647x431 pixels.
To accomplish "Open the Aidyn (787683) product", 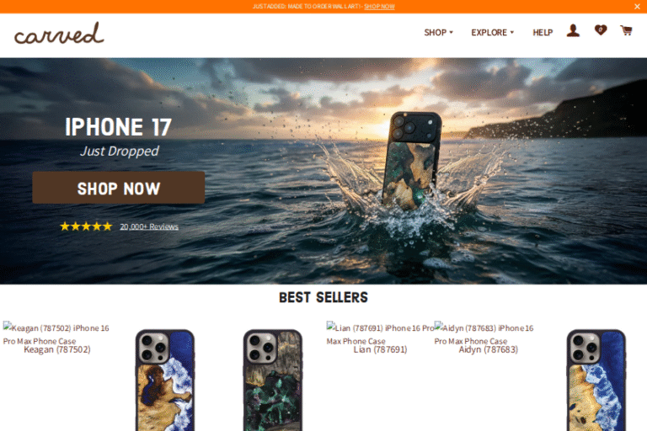I will 488,349.
